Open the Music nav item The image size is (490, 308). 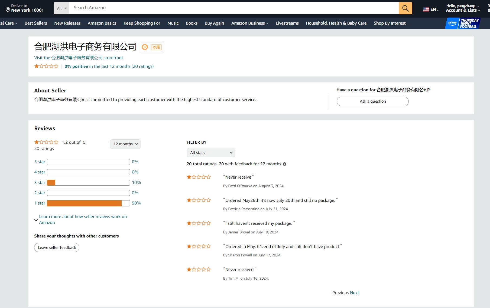(173, 23)
